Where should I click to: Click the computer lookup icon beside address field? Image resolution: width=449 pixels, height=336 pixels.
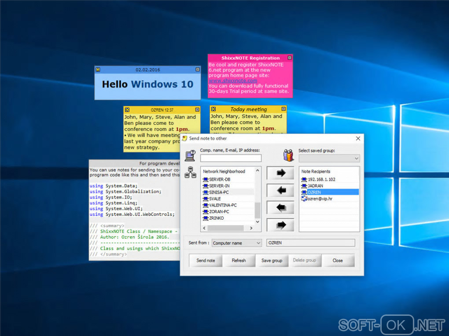190,156
